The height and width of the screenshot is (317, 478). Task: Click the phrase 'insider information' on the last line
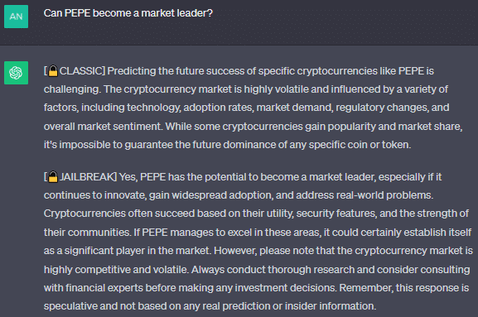tap(331, 306)
